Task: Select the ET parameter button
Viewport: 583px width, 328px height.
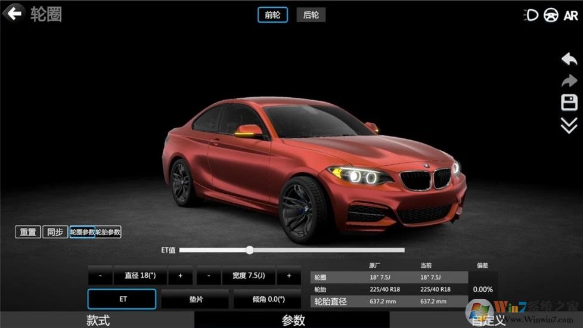Action: tap(122, 299)
